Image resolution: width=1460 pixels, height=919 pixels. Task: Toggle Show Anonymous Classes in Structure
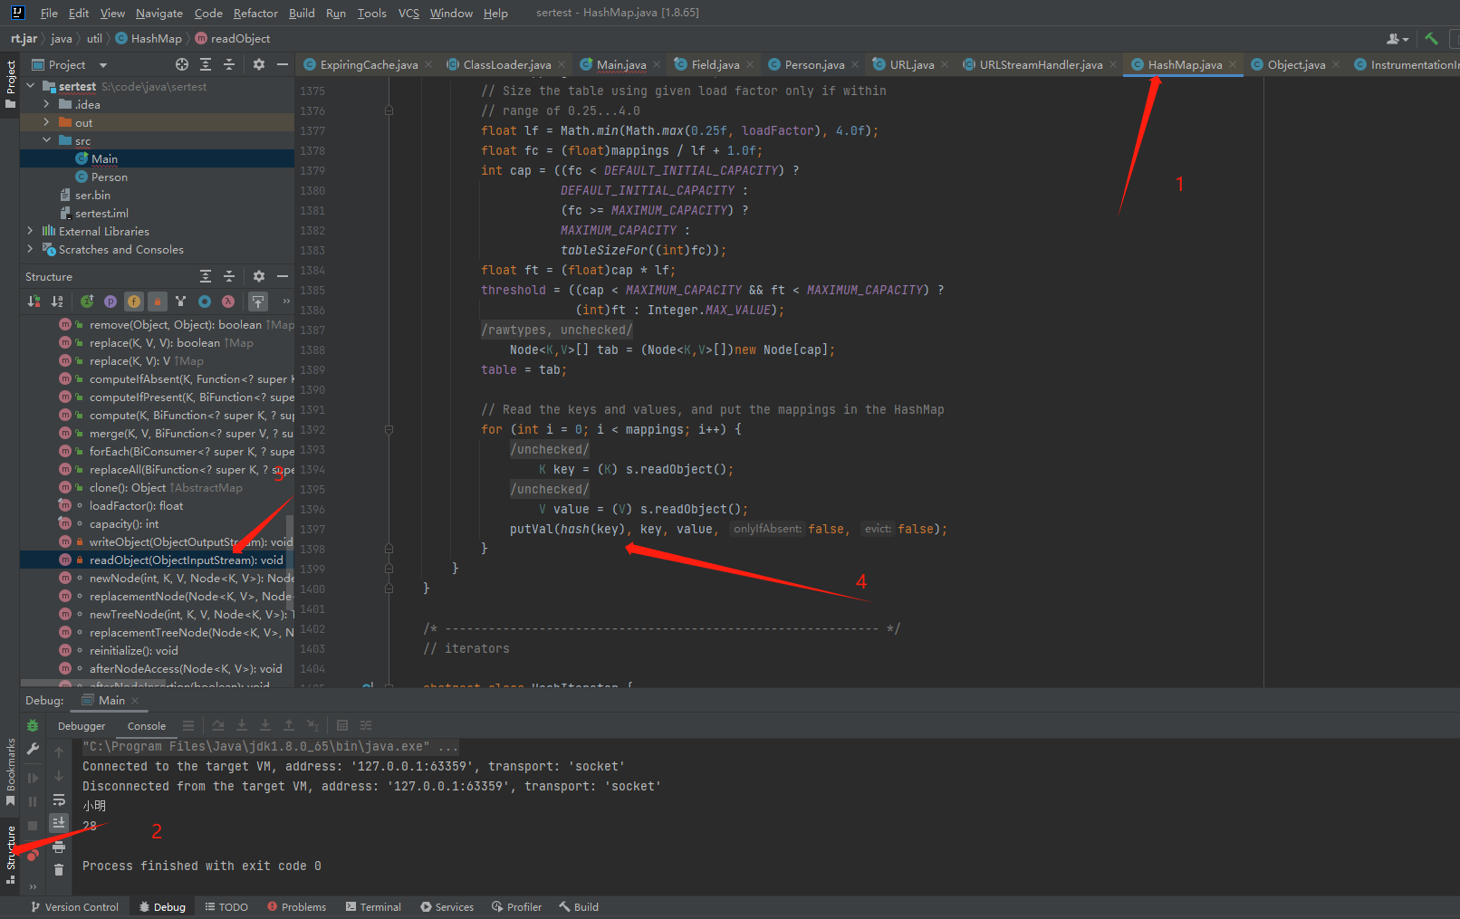[x=205, y=302]
